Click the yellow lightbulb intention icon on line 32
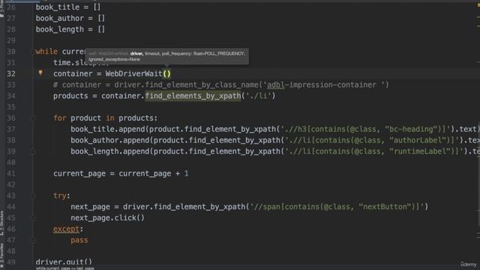This screenshot has height=270, width=480. (40, 73)
